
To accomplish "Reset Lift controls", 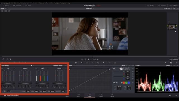I will tap(14, 68).
